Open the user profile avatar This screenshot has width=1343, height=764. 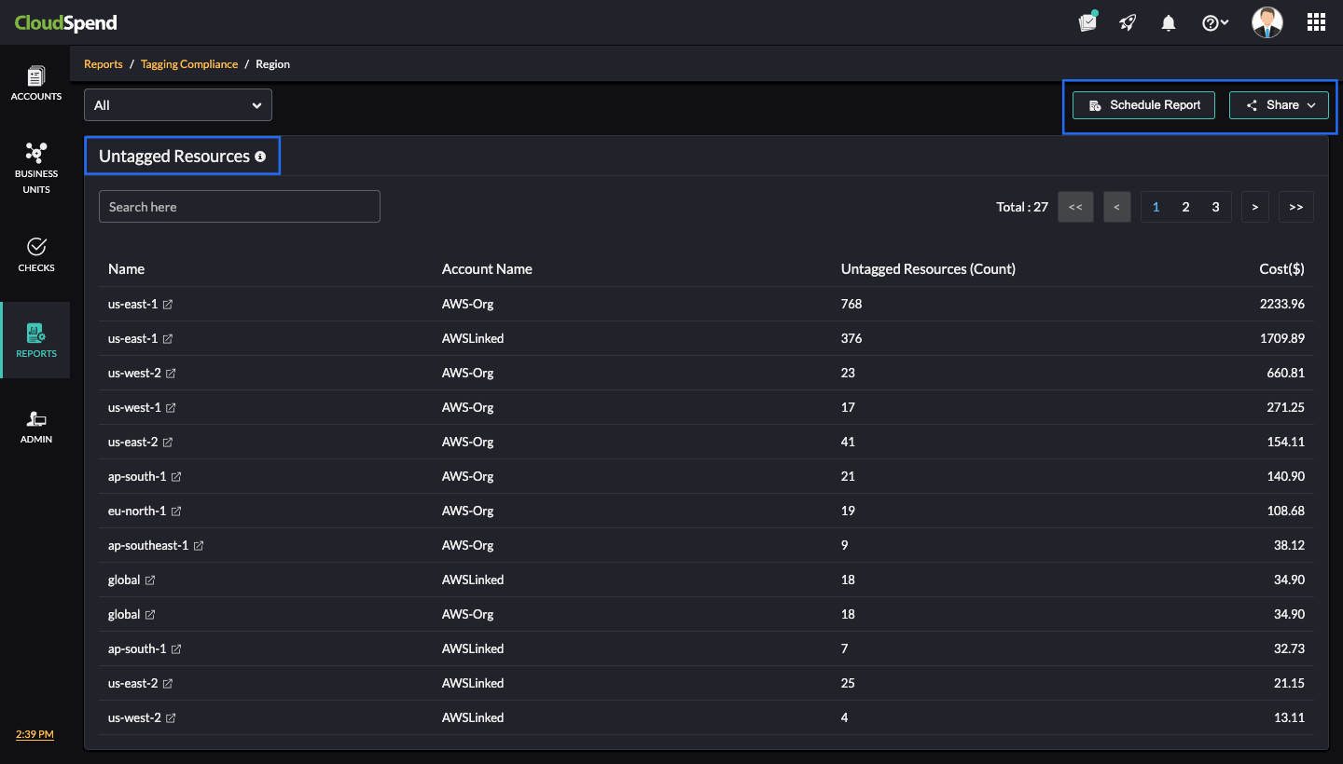click(x=1267, y=23)
